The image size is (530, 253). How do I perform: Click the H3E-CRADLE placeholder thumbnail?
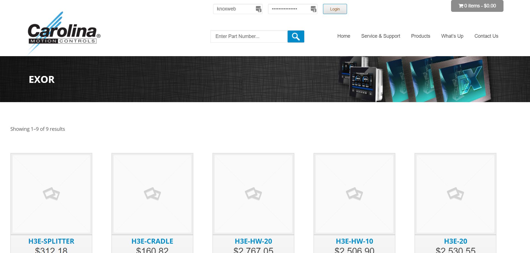(x=152, y=194)
